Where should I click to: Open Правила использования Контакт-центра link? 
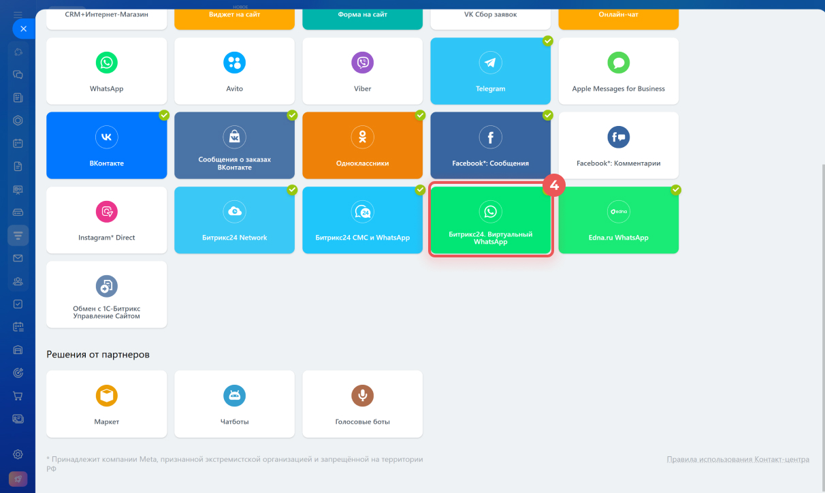[x=738, y=460]
